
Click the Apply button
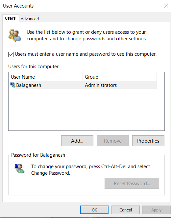(x=156, y=210)
